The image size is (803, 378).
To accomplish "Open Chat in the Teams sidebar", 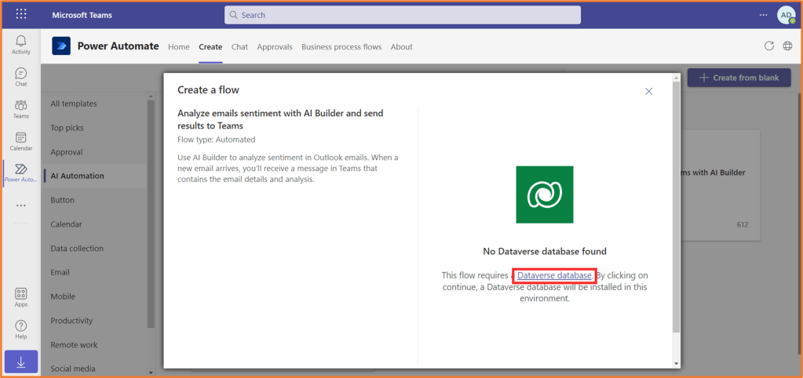I will (x=20, y=77).
